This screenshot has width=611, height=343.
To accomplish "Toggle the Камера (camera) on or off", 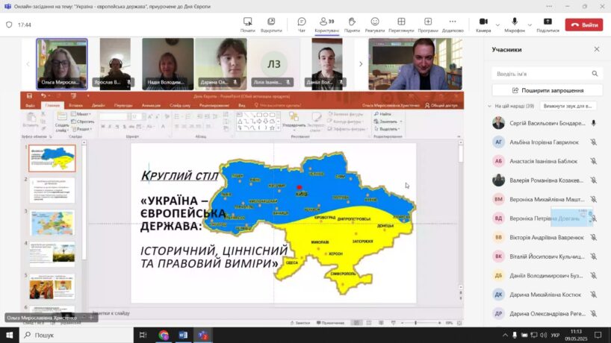I will [482, 24].
